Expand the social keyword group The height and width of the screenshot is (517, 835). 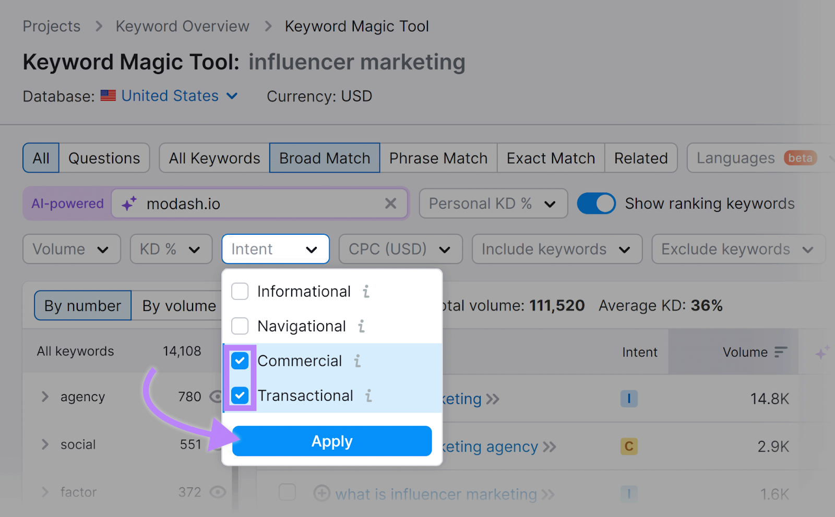click(x=45, y=444)
